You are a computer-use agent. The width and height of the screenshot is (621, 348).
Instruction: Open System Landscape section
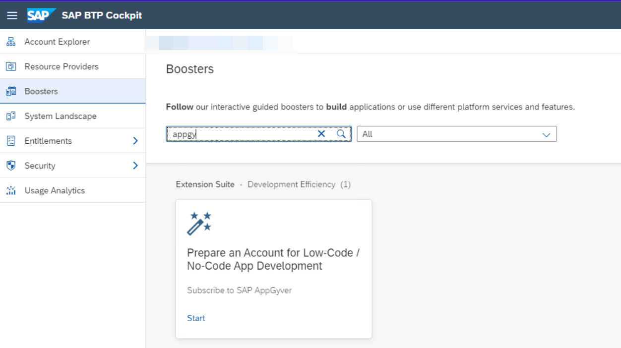(x=72, y=116)
